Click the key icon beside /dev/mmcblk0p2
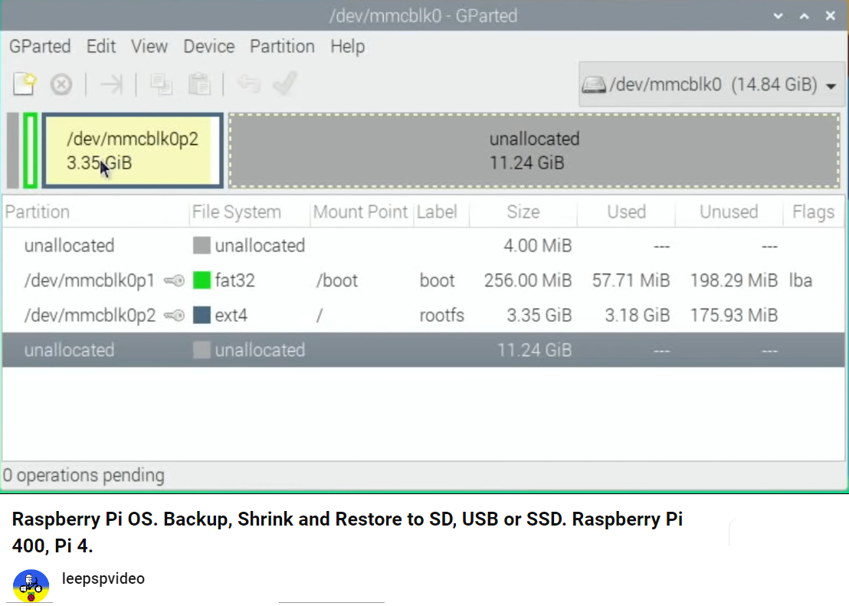Screen dimensions: 849x606 175,316
